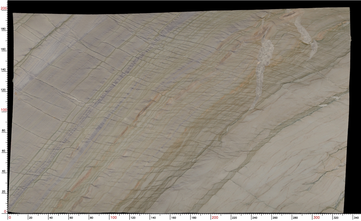Click the 160 mark on the horizontal ruler
The image size is (361, 221).
click(173, 217)
